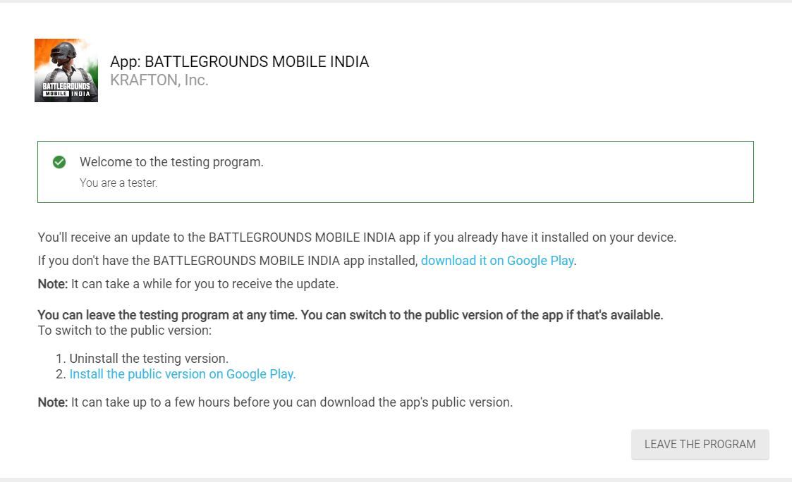Select the 'App: BATTLEGROUNDS MOBILE INDIA' title
This screenshot has width=792, height=482.
click(239, 61)
